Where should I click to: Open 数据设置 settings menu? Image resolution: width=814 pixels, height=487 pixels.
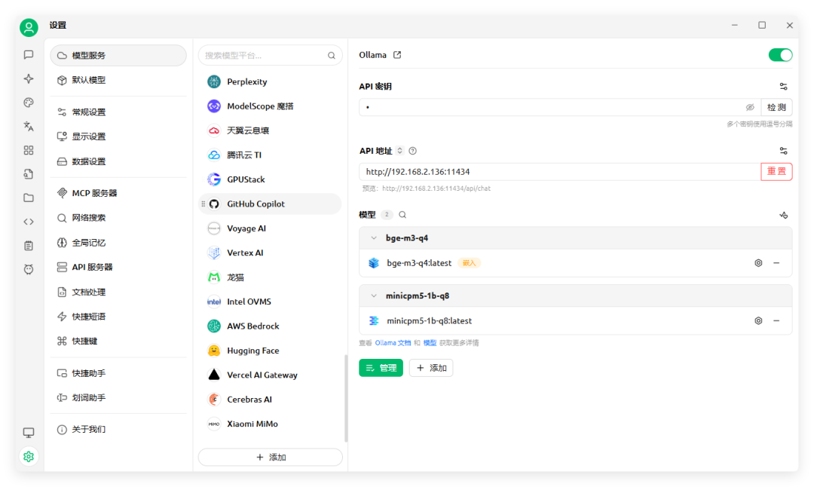[x=118, y=161]
